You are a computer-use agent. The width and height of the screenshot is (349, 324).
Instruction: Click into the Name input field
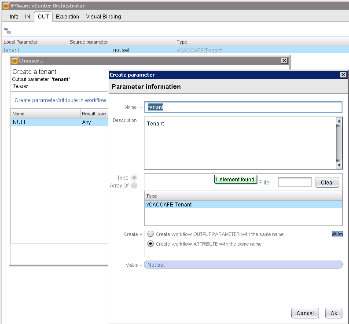(243, 107)
